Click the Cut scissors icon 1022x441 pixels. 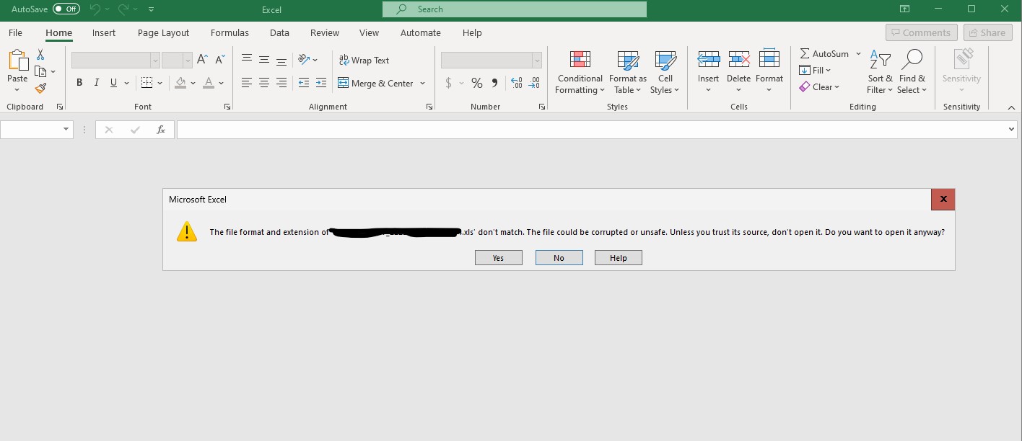coord(40,55)
